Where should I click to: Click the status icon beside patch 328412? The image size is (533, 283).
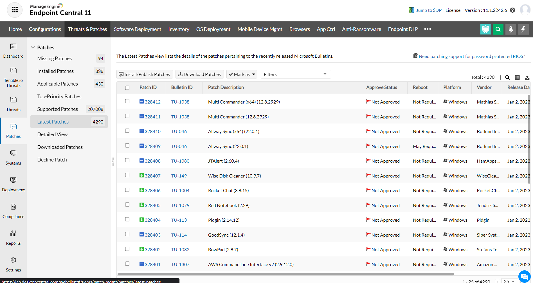[x=142, y=102]
